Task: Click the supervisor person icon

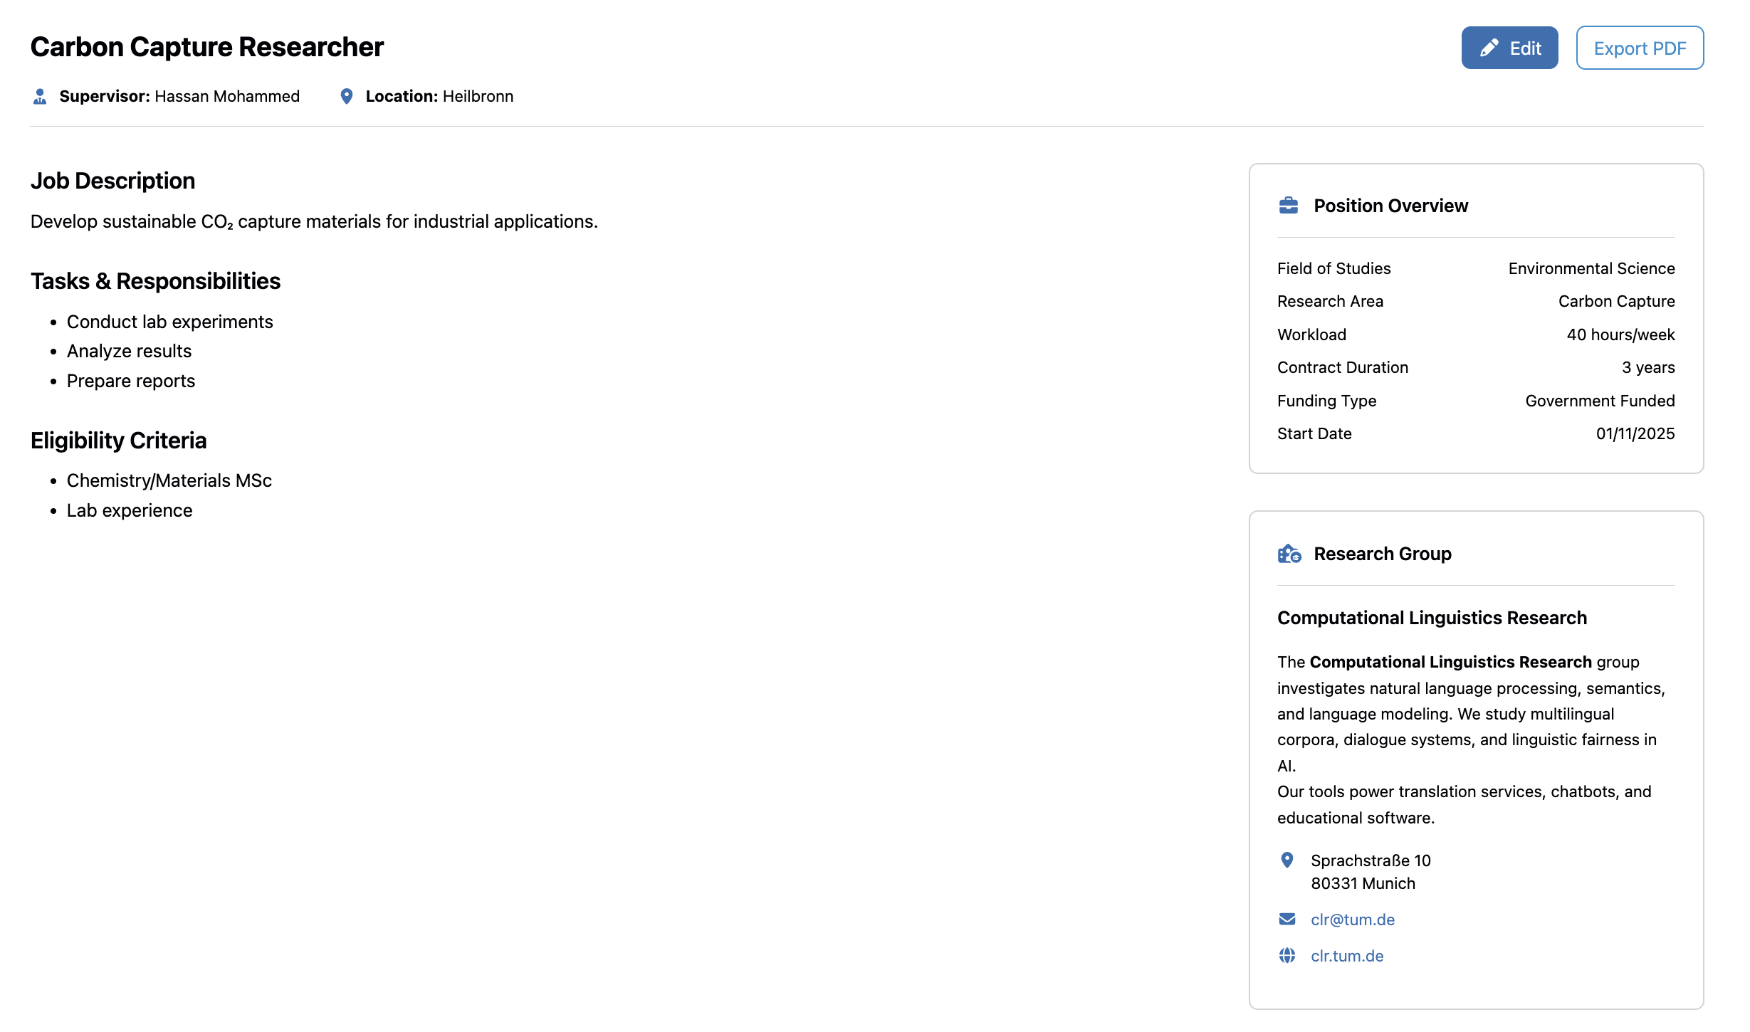Action: (x=40, y=96)
